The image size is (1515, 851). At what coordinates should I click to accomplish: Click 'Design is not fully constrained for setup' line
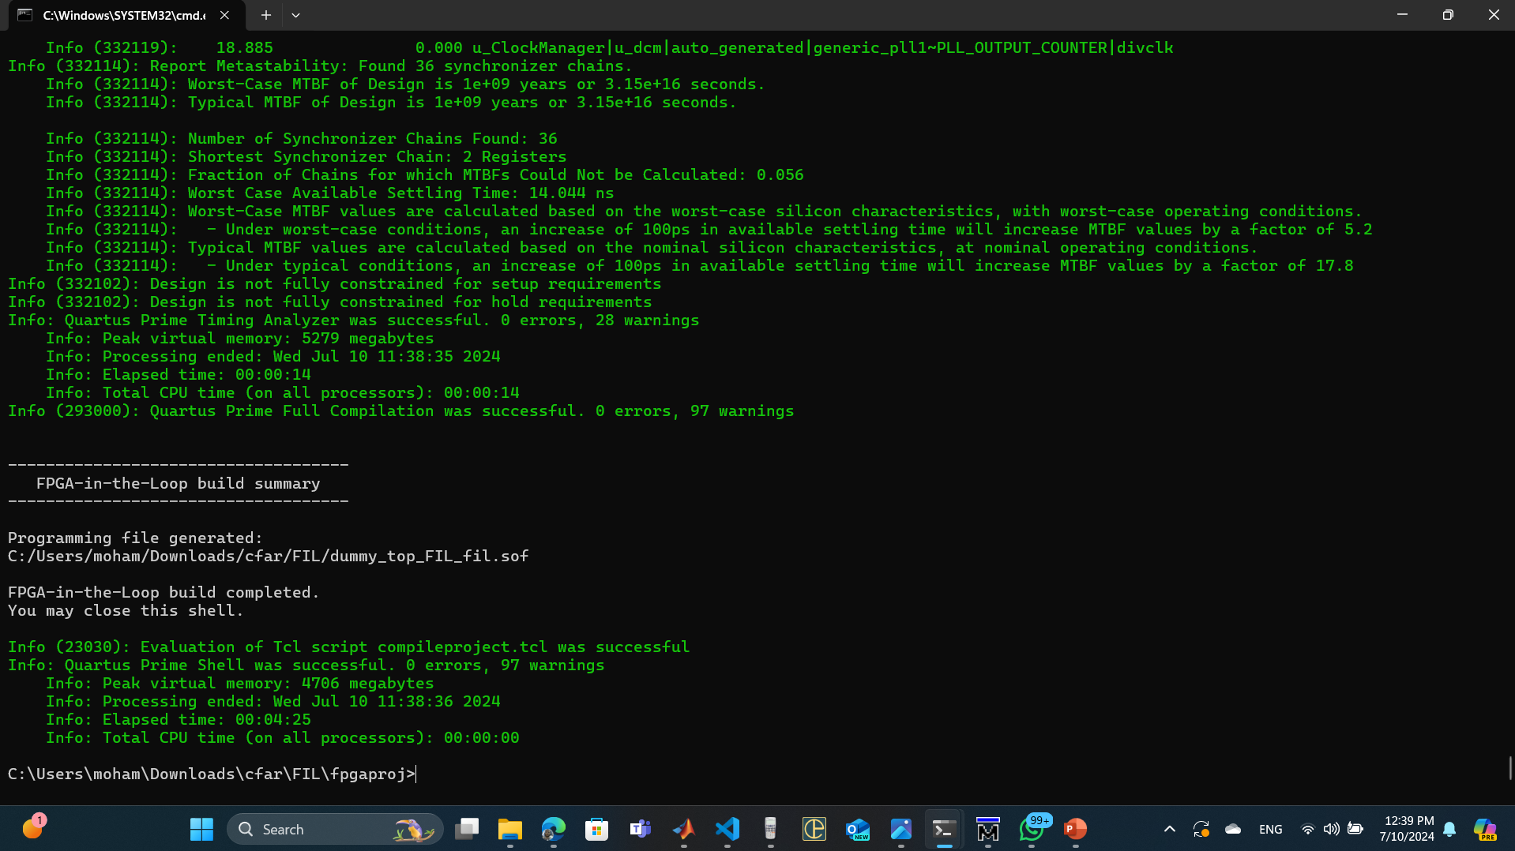pyautogui.click(x=334, y=283)
